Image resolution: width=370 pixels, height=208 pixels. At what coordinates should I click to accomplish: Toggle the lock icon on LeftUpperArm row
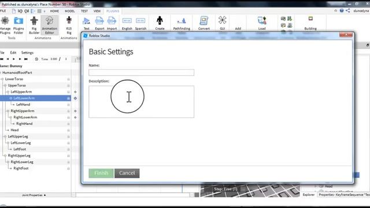(x=68, y=92)
